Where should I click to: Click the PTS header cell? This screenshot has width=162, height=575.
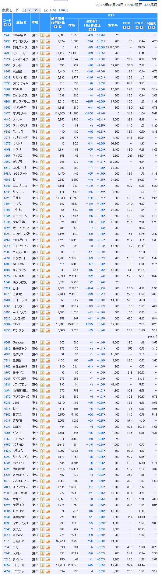coord(111,16)
